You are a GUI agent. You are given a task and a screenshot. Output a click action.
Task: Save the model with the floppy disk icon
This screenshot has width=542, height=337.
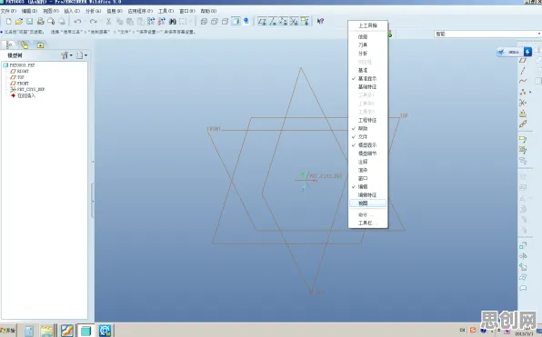pyautogui.click(x=30, y=22)
